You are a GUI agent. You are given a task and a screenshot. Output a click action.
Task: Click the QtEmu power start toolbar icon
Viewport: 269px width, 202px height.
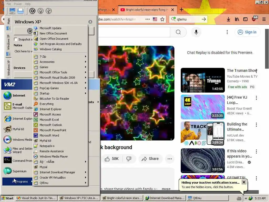click(32, 11)
